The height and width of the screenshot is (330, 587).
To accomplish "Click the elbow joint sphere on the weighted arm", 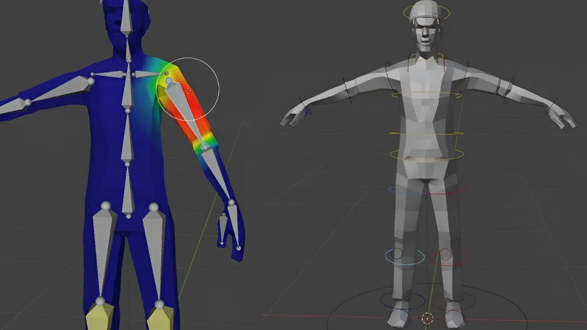I will (x=205, y=146).
